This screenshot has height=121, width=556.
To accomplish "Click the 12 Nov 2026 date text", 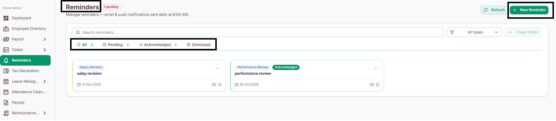I will [x=91, y=85].
